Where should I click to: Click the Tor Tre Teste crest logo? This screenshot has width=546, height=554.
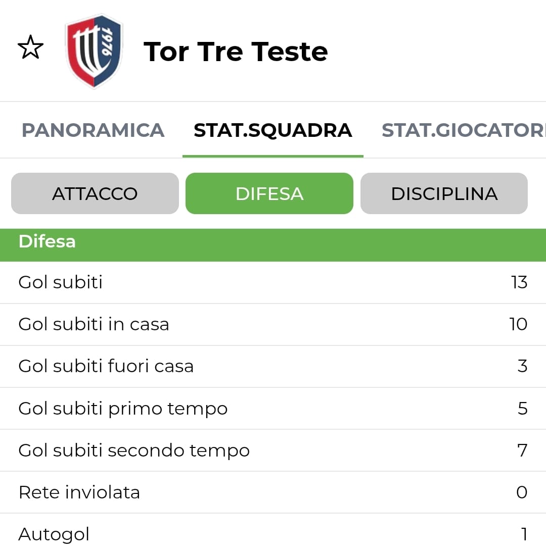(x=94, y=51)
